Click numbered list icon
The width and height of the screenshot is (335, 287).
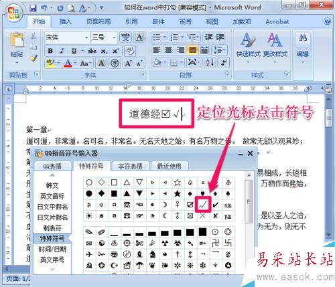click(174, 37)
